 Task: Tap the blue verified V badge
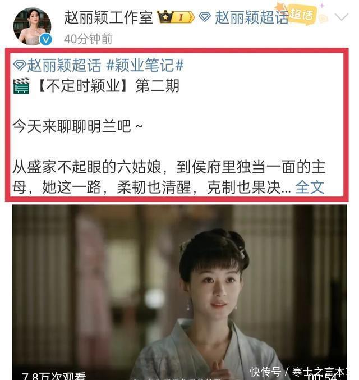45,39
